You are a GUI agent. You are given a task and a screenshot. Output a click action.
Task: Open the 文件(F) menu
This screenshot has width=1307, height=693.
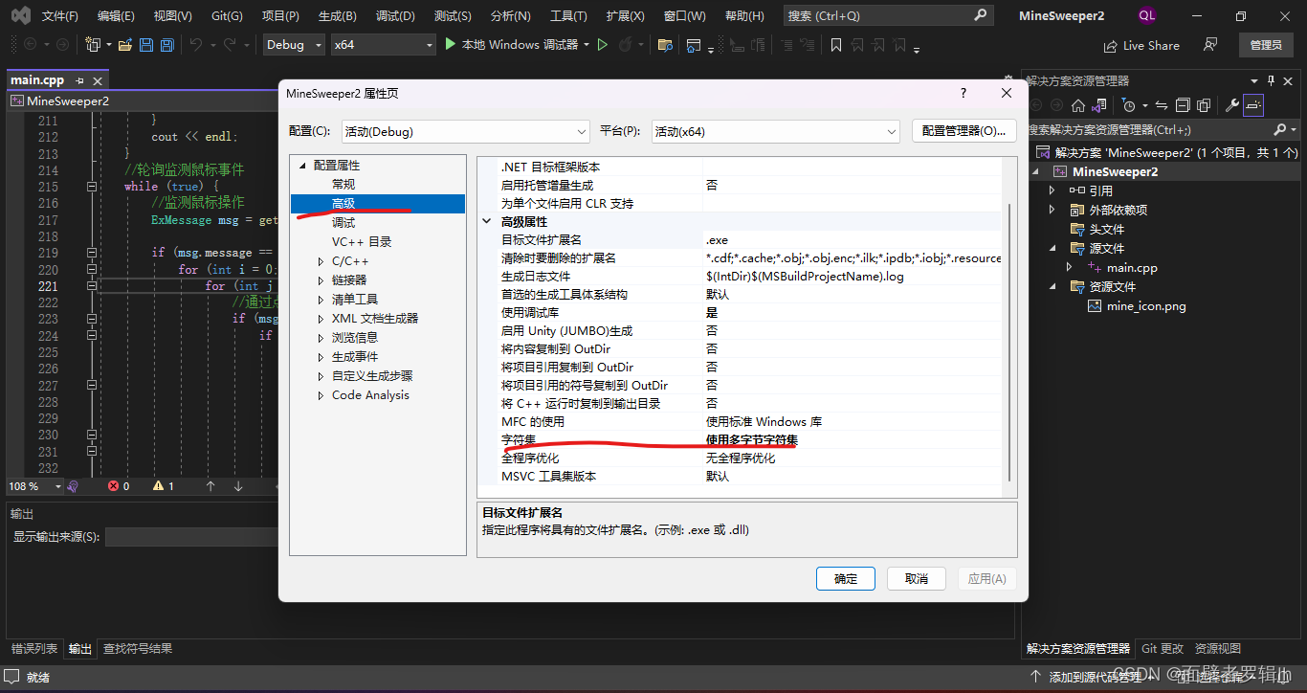61,16
